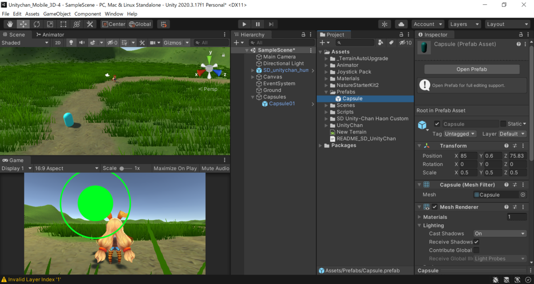Open the Component menu

click(88, 14)
